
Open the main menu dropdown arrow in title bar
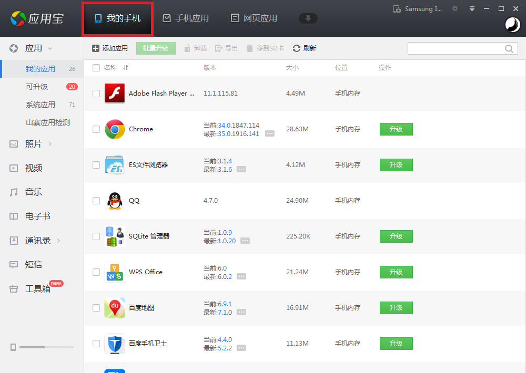click(472, 9)
